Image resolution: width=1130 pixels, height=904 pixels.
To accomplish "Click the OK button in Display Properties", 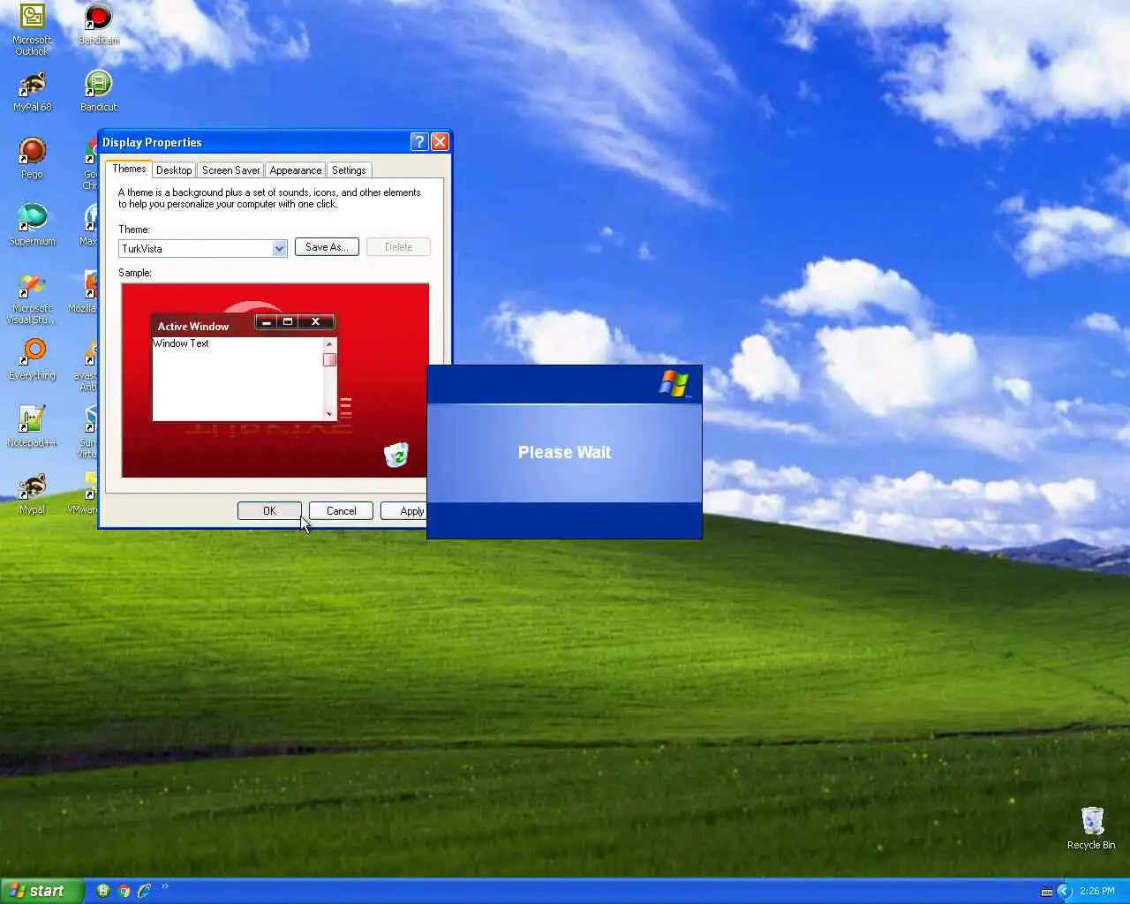I will pyautogui.click(x=269, y=511).
